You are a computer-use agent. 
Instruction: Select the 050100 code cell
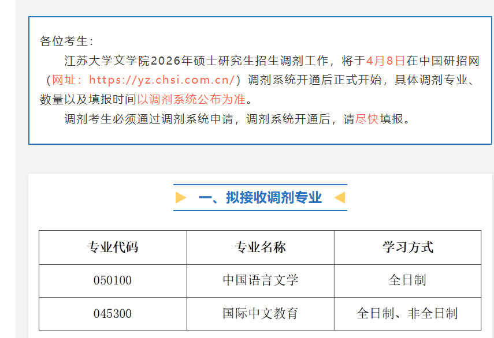pyautogui.click(x=113, y=280)
